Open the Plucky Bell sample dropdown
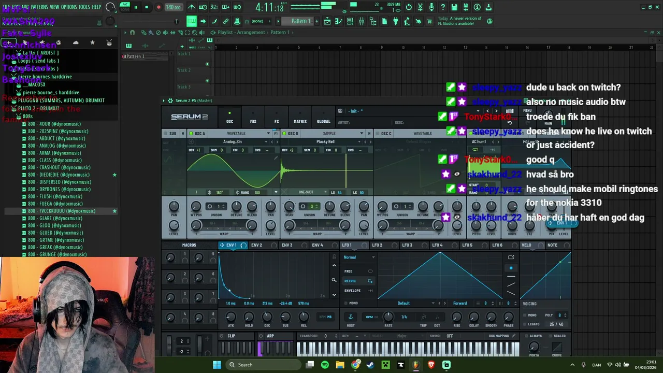Screen dimensions: 663x373 [326, 141]
